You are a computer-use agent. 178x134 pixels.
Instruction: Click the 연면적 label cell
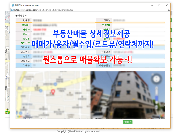click(x=23, y=56)
